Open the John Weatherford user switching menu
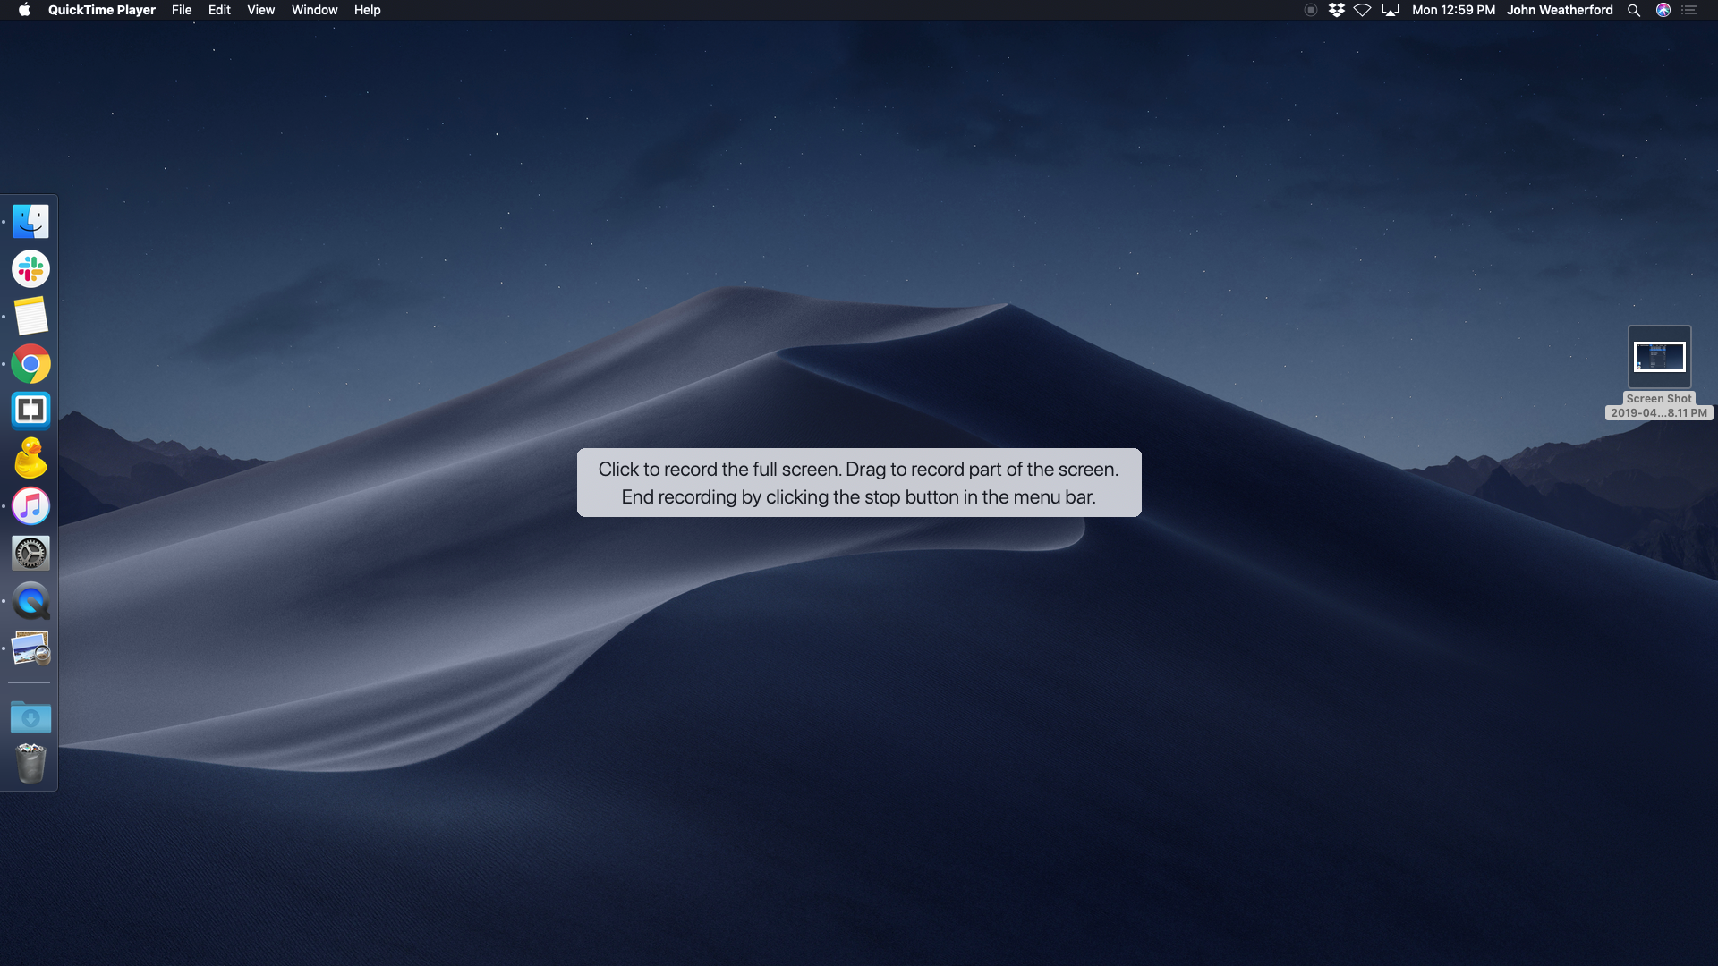 1561,10
